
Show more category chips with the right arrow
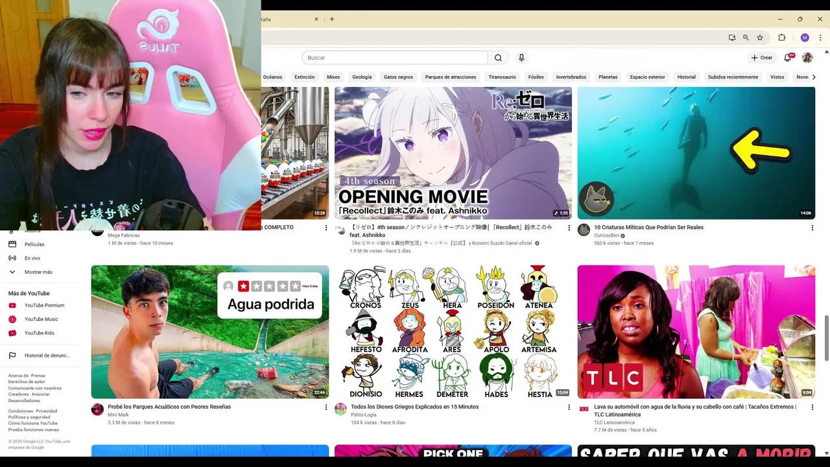(x=814, y=77)
